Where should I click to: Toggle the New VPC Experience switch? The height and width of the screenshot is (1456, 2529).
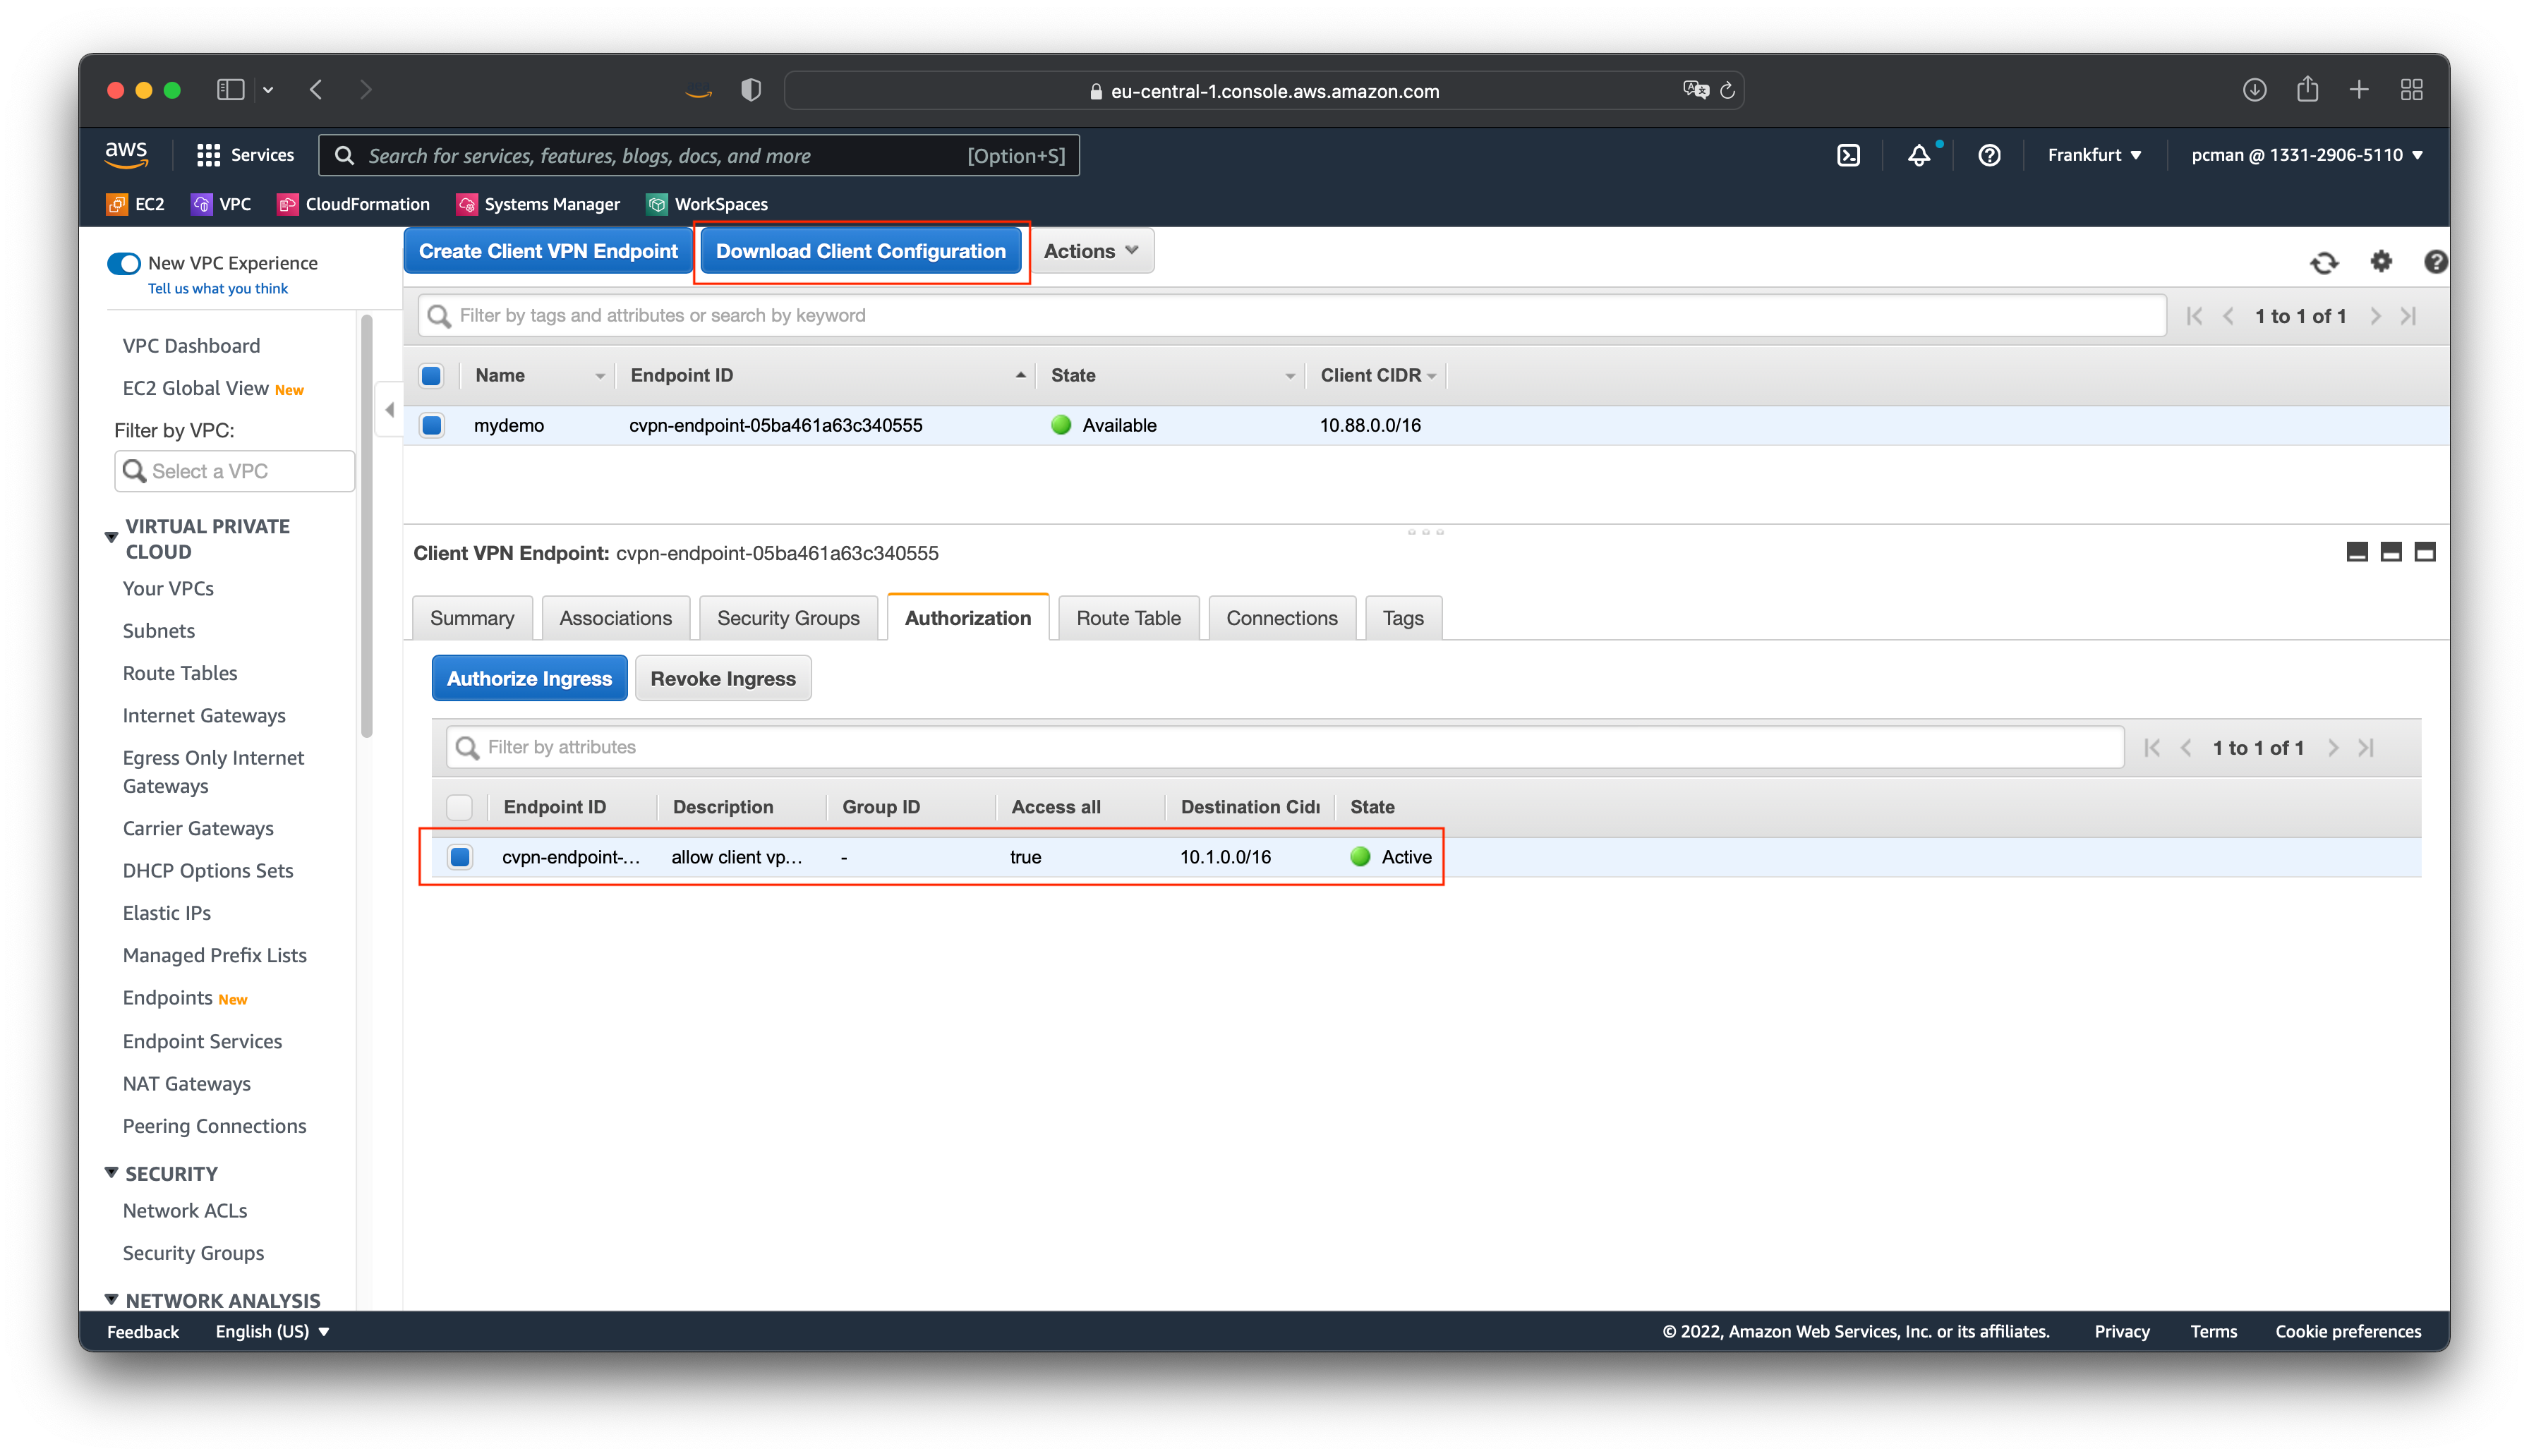pos(124,263)
